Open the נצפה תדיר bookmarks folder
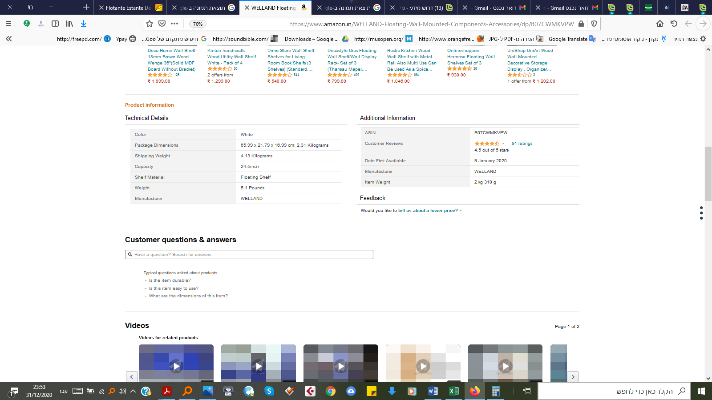 (x=689, y=39)
